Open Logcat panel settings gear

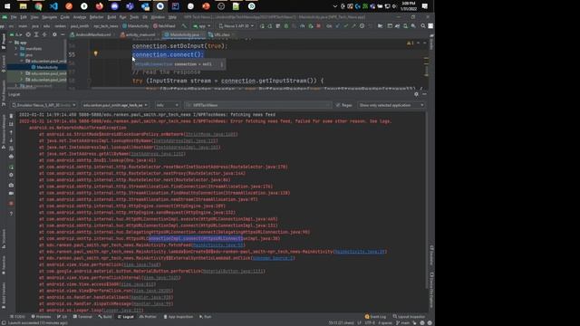pyautogui.click(x=416, y=94)
